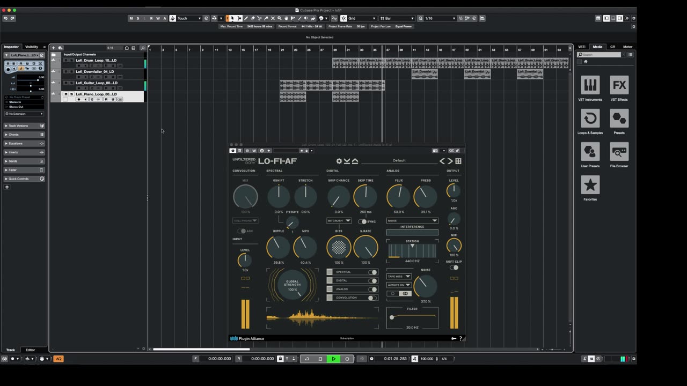The width and height of the screenshot is (687, 386).
Task: Click the Record button in the transport bar
Action: tap(347, 359)
